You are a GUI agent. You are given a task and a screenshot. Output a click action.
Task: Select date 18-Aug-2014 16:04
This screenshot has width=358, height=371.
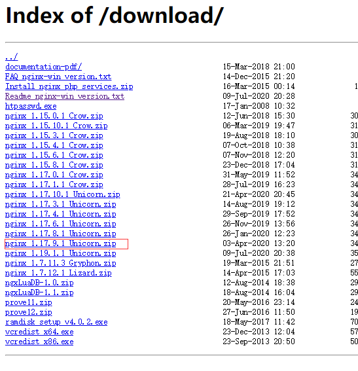(x=259, y=292)
